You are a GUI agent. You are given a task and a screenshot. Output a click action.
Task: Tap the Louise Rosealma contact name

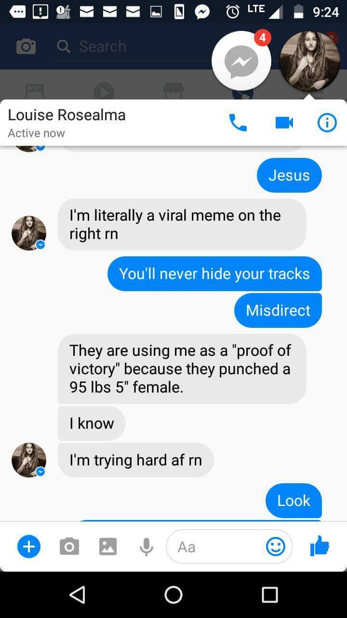click(x=67, y=115)
